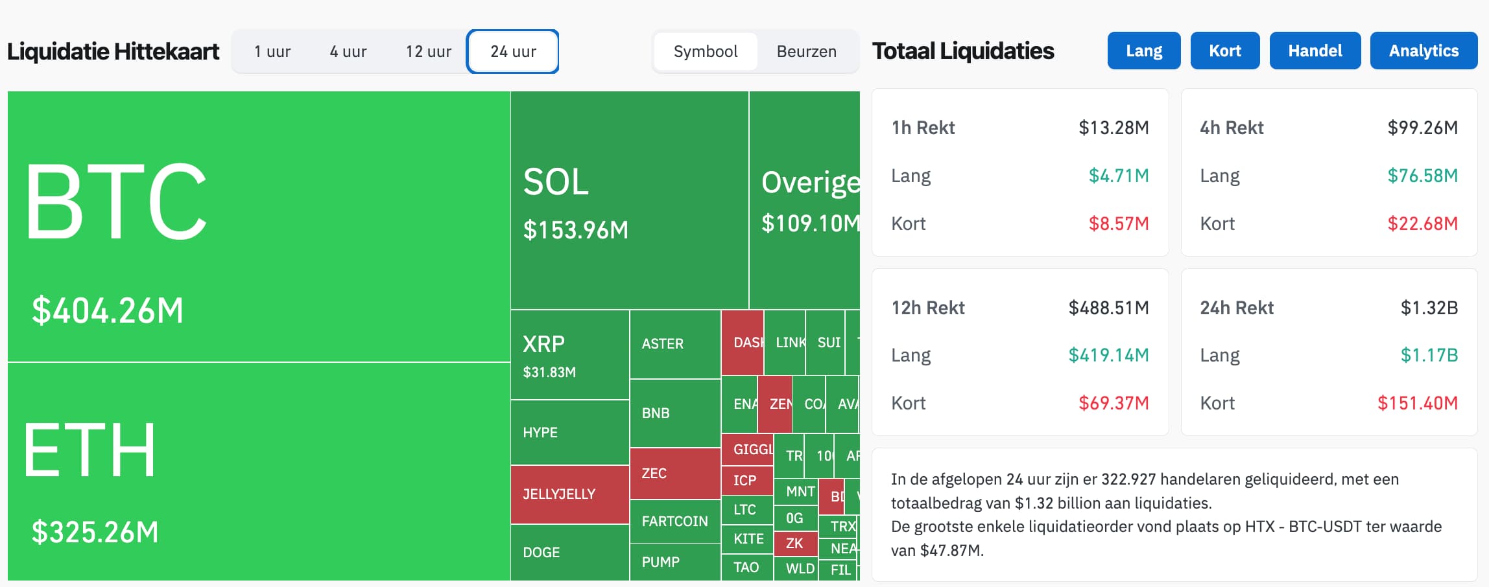Open the Handel button
This screenshot has width=1489, height=587.
[1315, 51]
